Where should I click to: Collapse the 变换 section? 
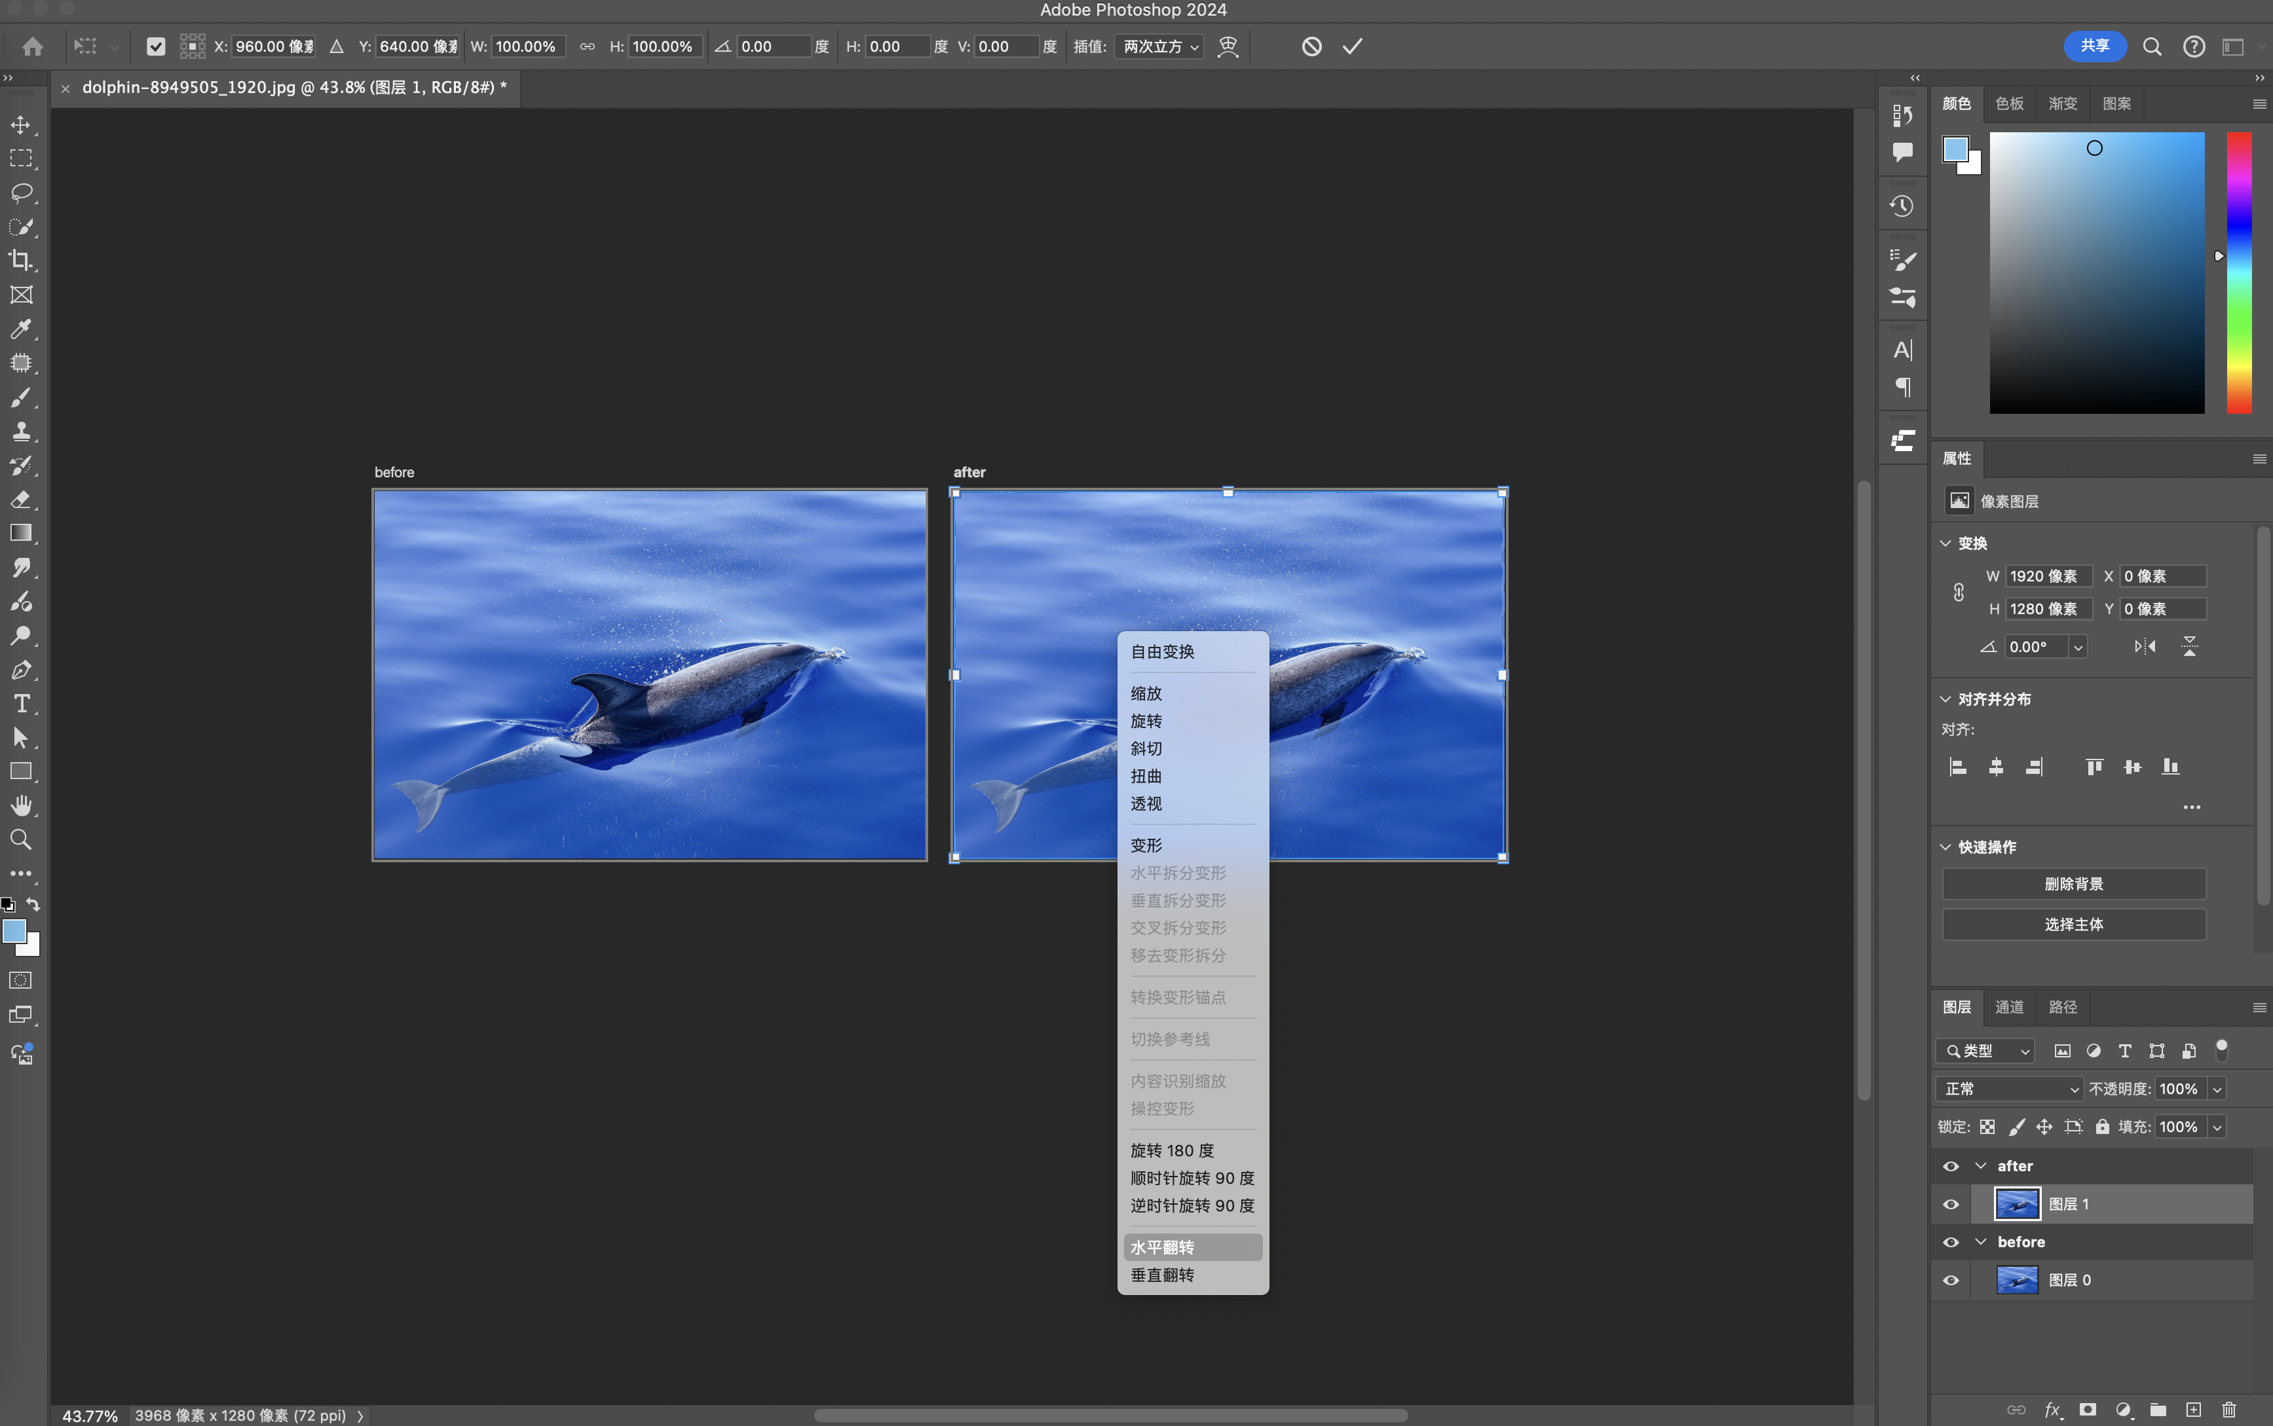(x=1945, y=543)
